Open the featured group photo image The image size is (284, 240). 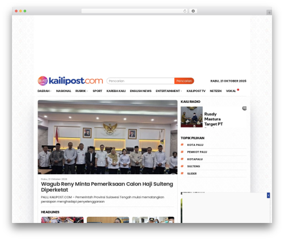107,137
